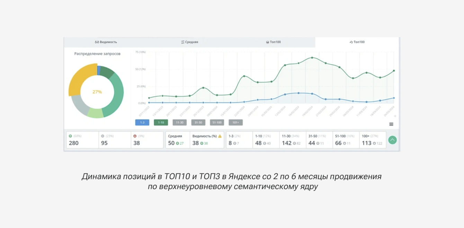This screenshot has height=228, width=464.
Task: Enable the 11-30 series legend button
Action: pos(180,122)
